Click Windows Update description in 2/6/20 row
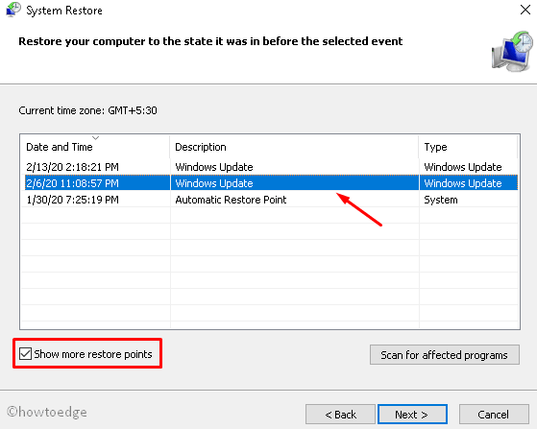This screenshot has height=429, width=537. 214,183
